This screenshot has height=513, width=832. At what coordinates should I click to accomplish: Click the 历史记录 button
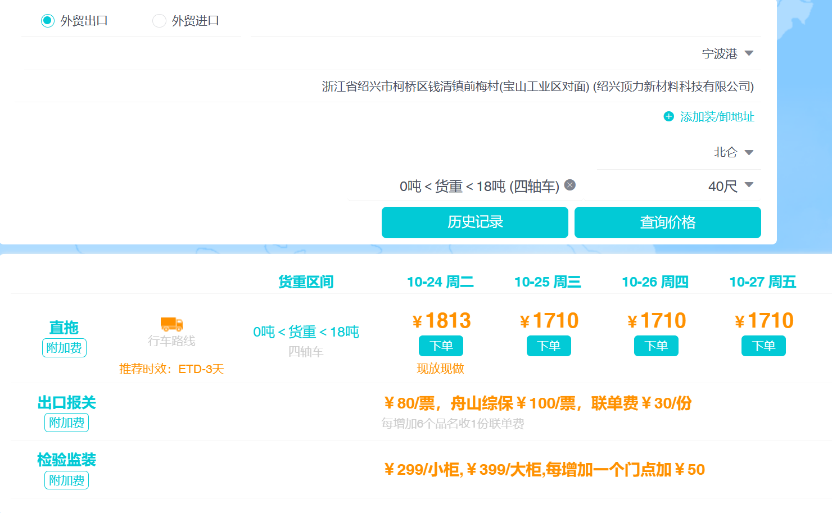click(475, 223)
